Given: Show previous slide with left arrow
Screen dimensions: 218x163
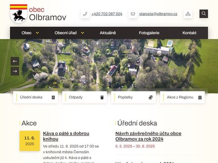Looking at the screenshot, I should 15,61.
